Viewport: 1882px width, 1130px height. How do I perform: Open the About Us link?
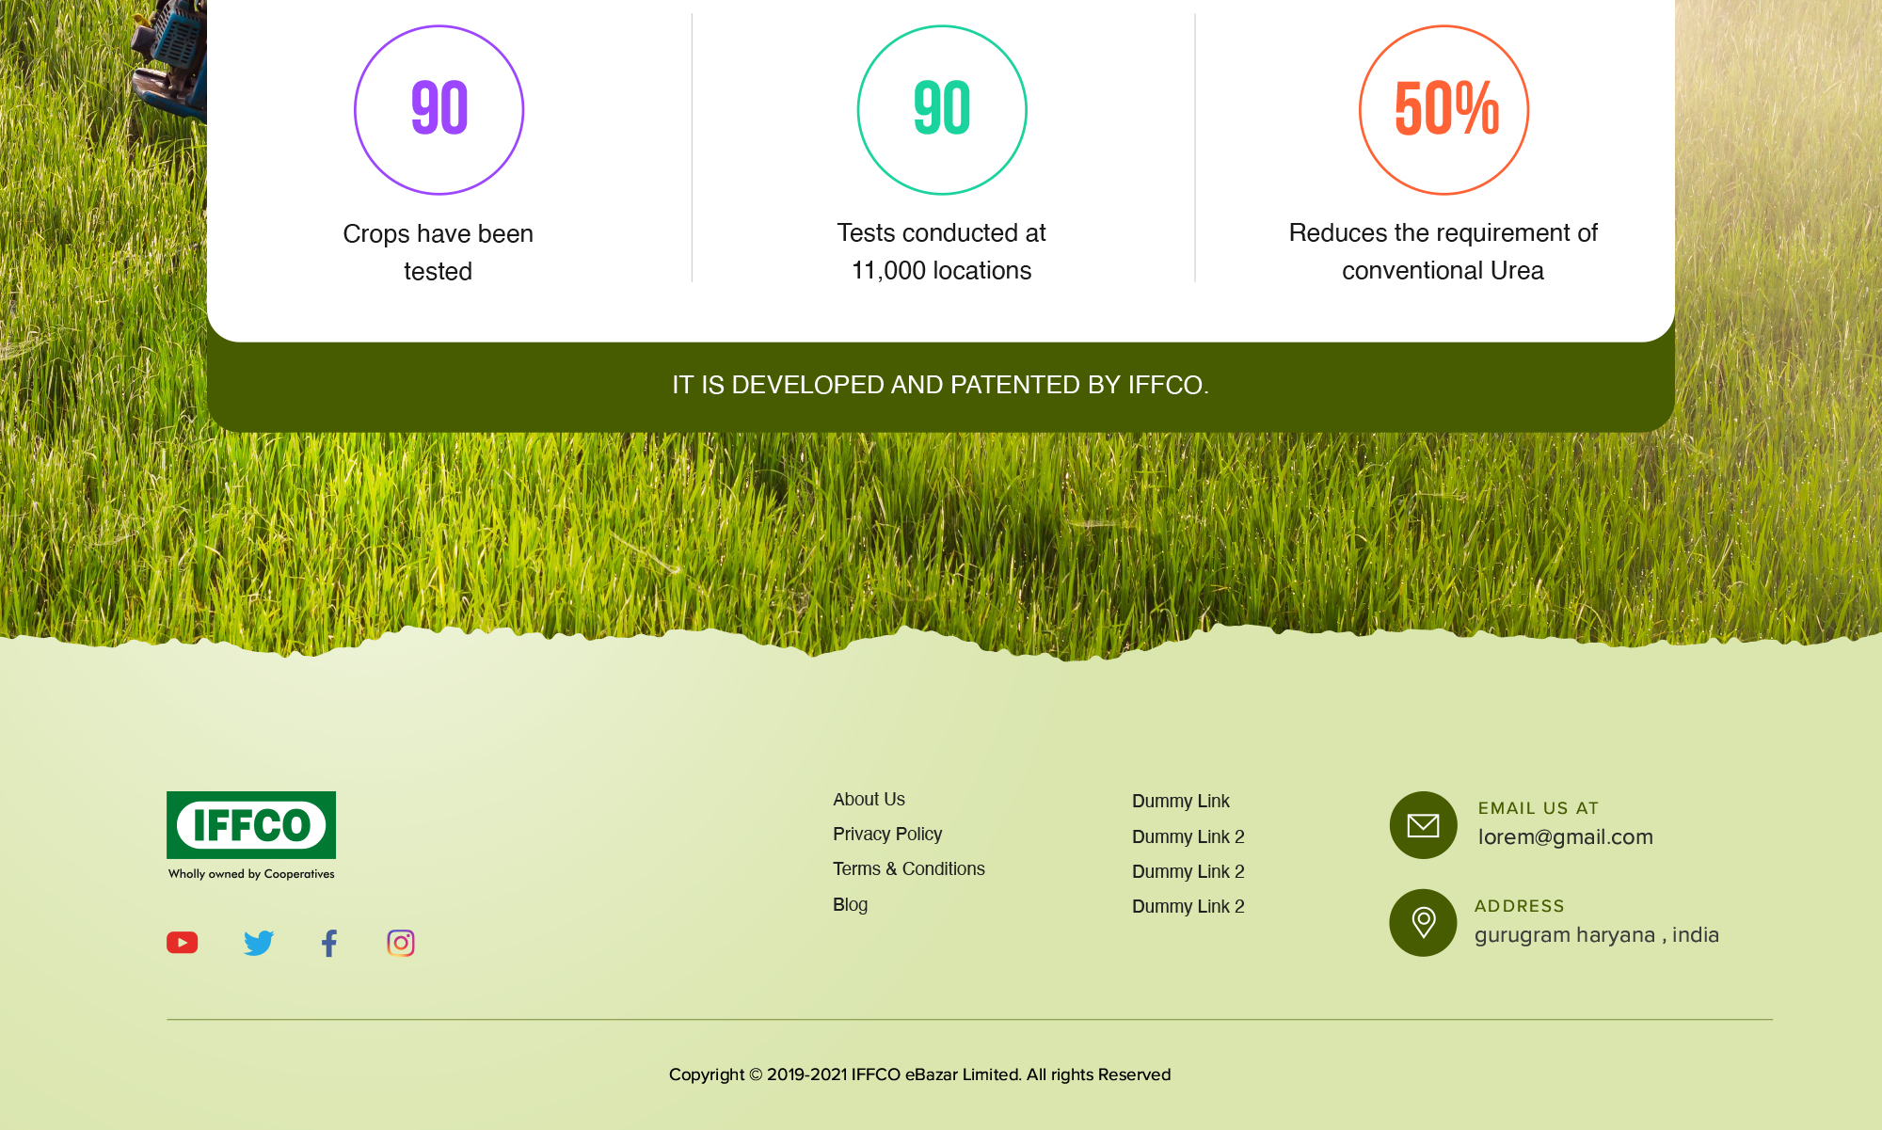[869, 799]
